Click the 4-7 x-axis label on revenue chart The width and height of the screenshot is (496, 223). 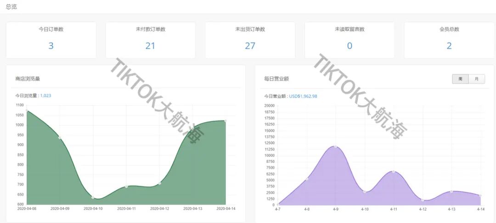coord(278,209)
